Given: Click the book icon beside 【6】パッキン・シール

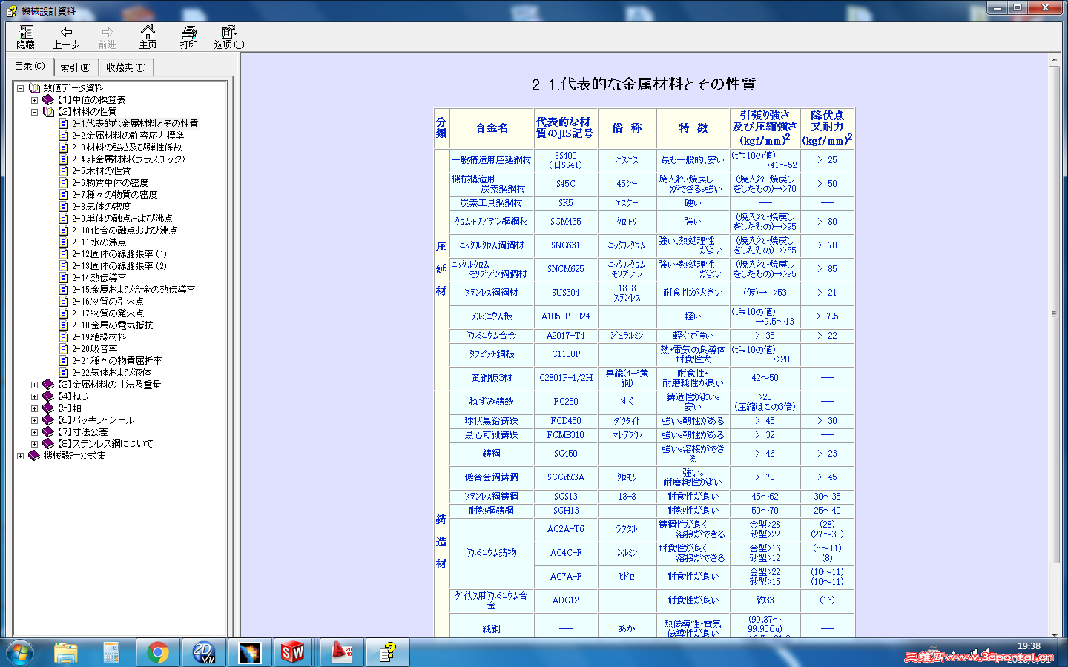Looking at the screenshot, I should click(x=48, y=420).
